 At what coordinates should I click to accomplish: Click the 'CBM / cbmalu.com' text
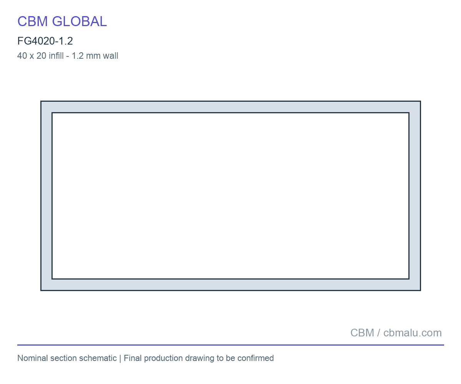tap(396, 333)
